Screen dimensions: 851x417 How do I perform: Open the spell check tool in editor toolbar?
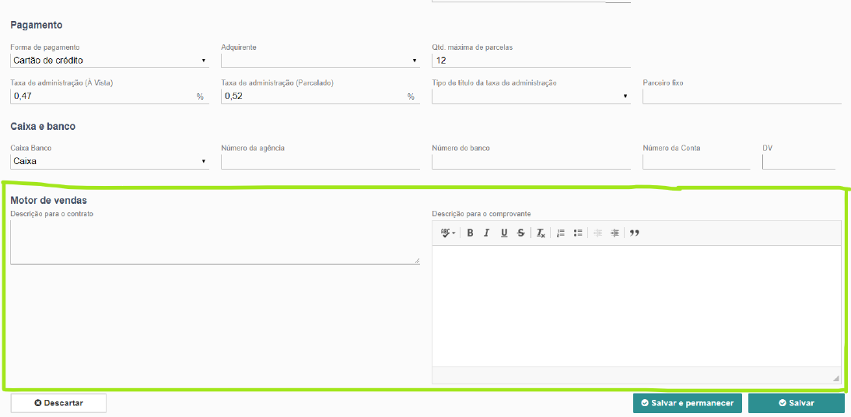tap(448, 233)
